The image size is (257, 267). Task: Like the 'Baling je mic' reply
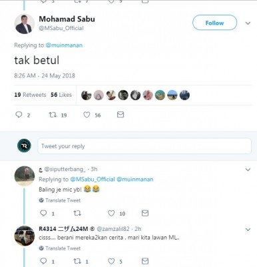(x=111, y=214)
